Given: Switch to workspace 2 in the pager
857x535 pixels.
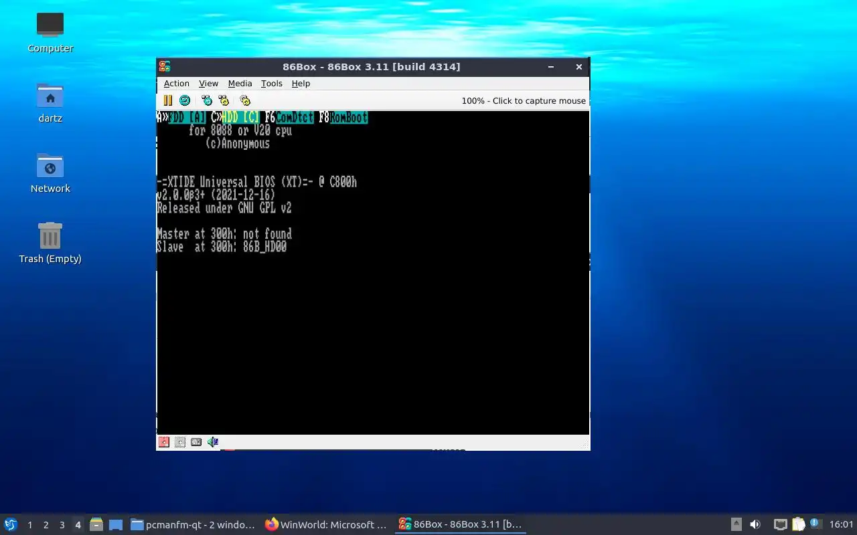Looking at the screenshot, I should point(46,525).
